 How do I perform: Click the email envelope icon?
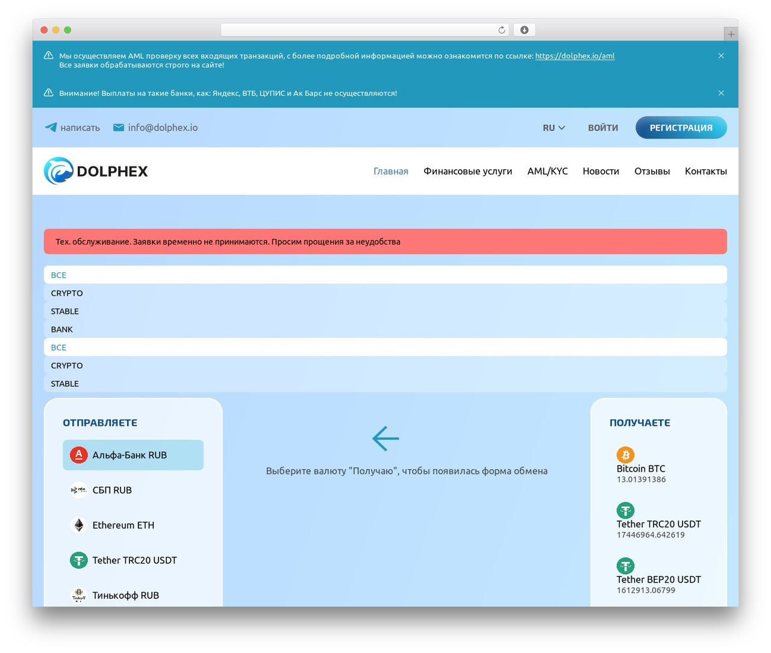coord(119,127)
